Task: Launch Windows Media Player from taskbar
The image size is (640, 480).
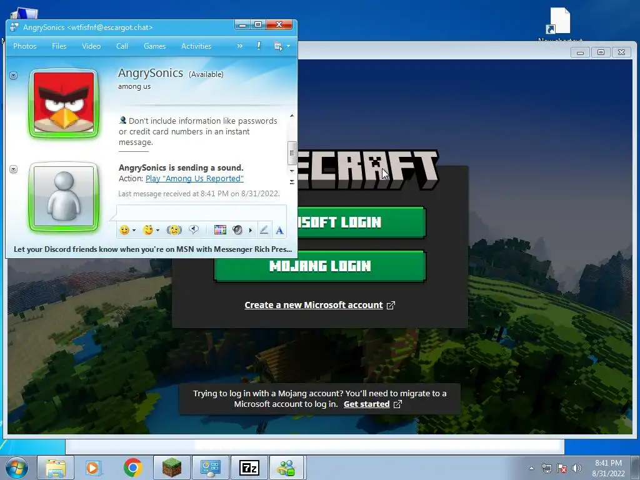Action: (93, 467)
